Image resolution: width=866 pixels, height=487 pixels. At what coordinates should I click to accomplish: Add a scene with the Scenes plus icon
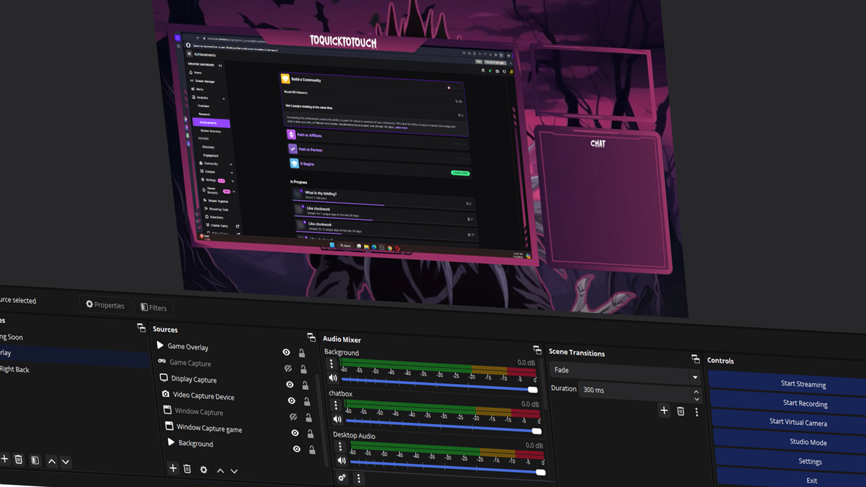[4, 459]
